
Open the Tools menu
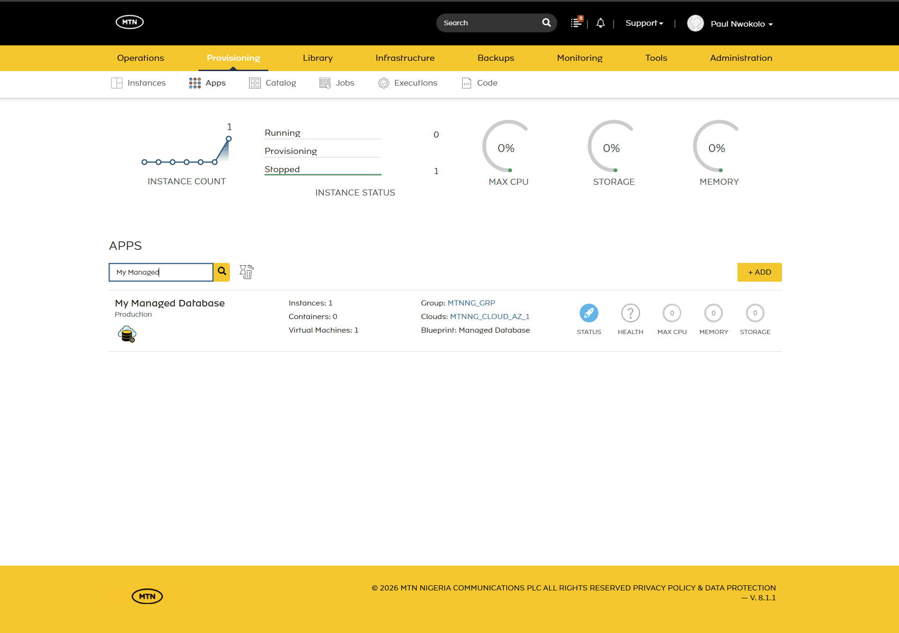click(x=656, y=58)
